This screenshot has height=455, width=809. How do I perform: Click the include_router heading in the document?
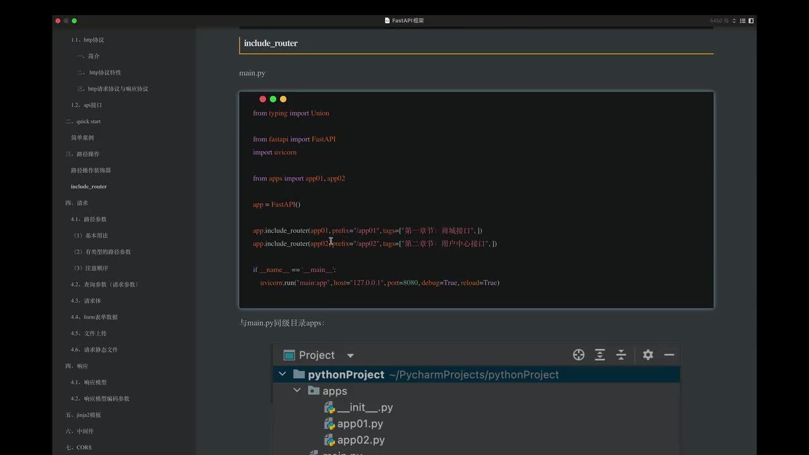click(271, 43)
